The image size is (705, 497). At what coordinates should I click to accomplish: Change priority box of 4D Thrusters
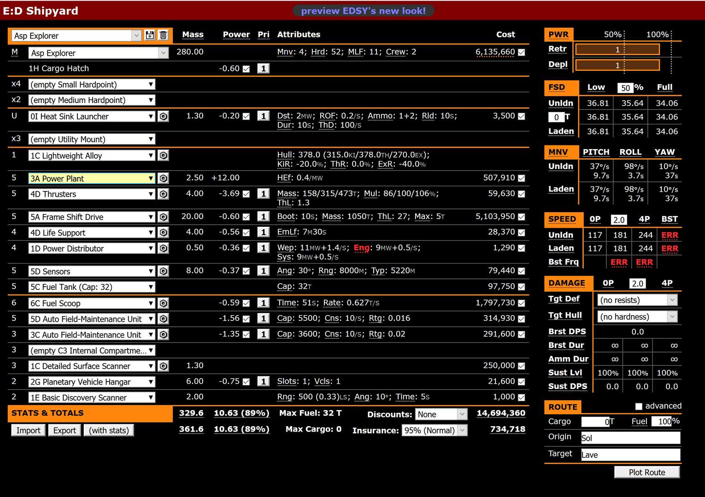[x=263, y=194]
